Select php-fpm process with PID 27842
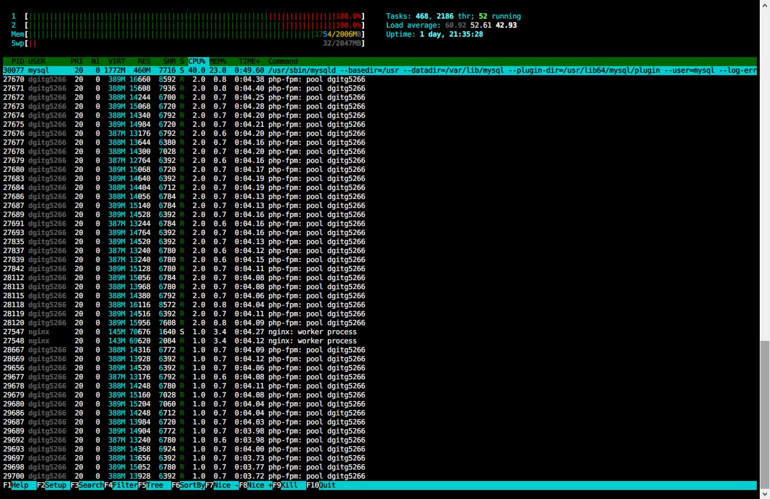The width and height of the screenshot is (770, 499). (x=184, y=269)
